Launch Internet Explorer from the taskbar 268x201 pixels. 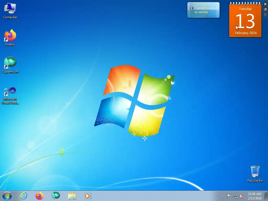pos(23,196)
